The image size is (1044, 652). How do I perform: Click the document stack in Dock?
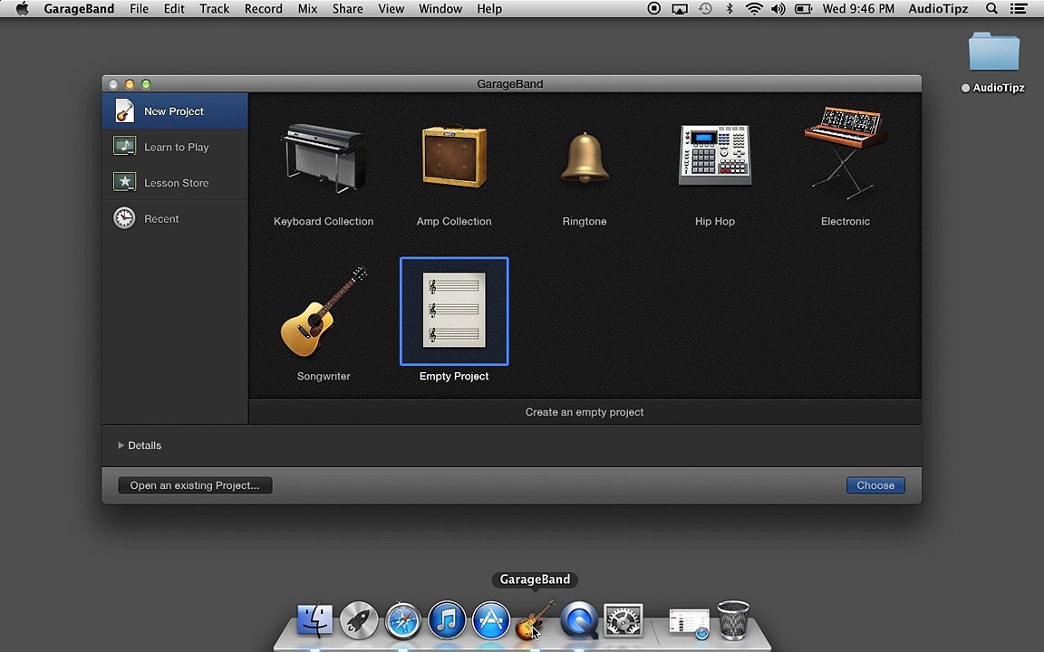coord(689,624)
